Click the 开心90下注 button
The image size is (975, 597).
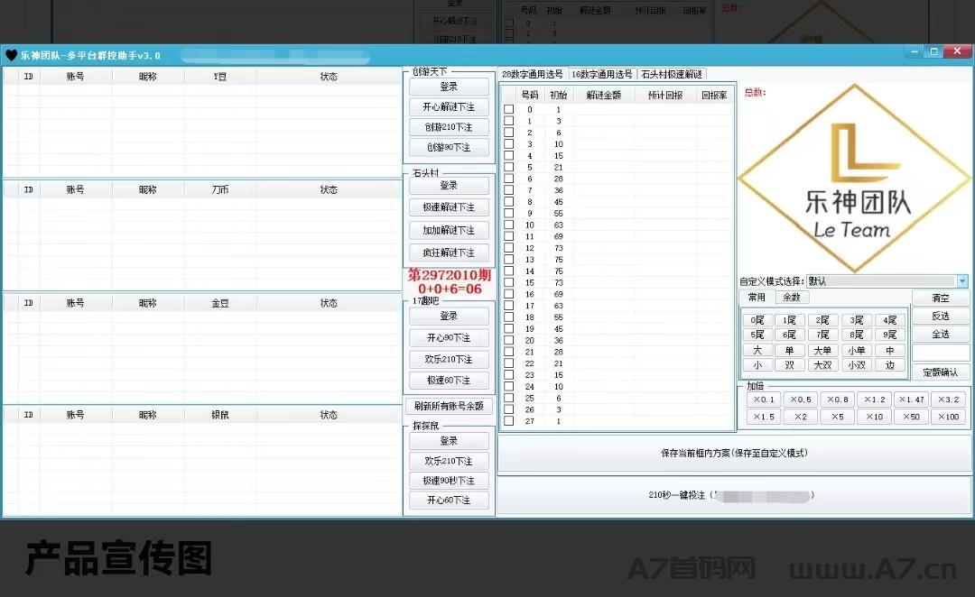449,338
